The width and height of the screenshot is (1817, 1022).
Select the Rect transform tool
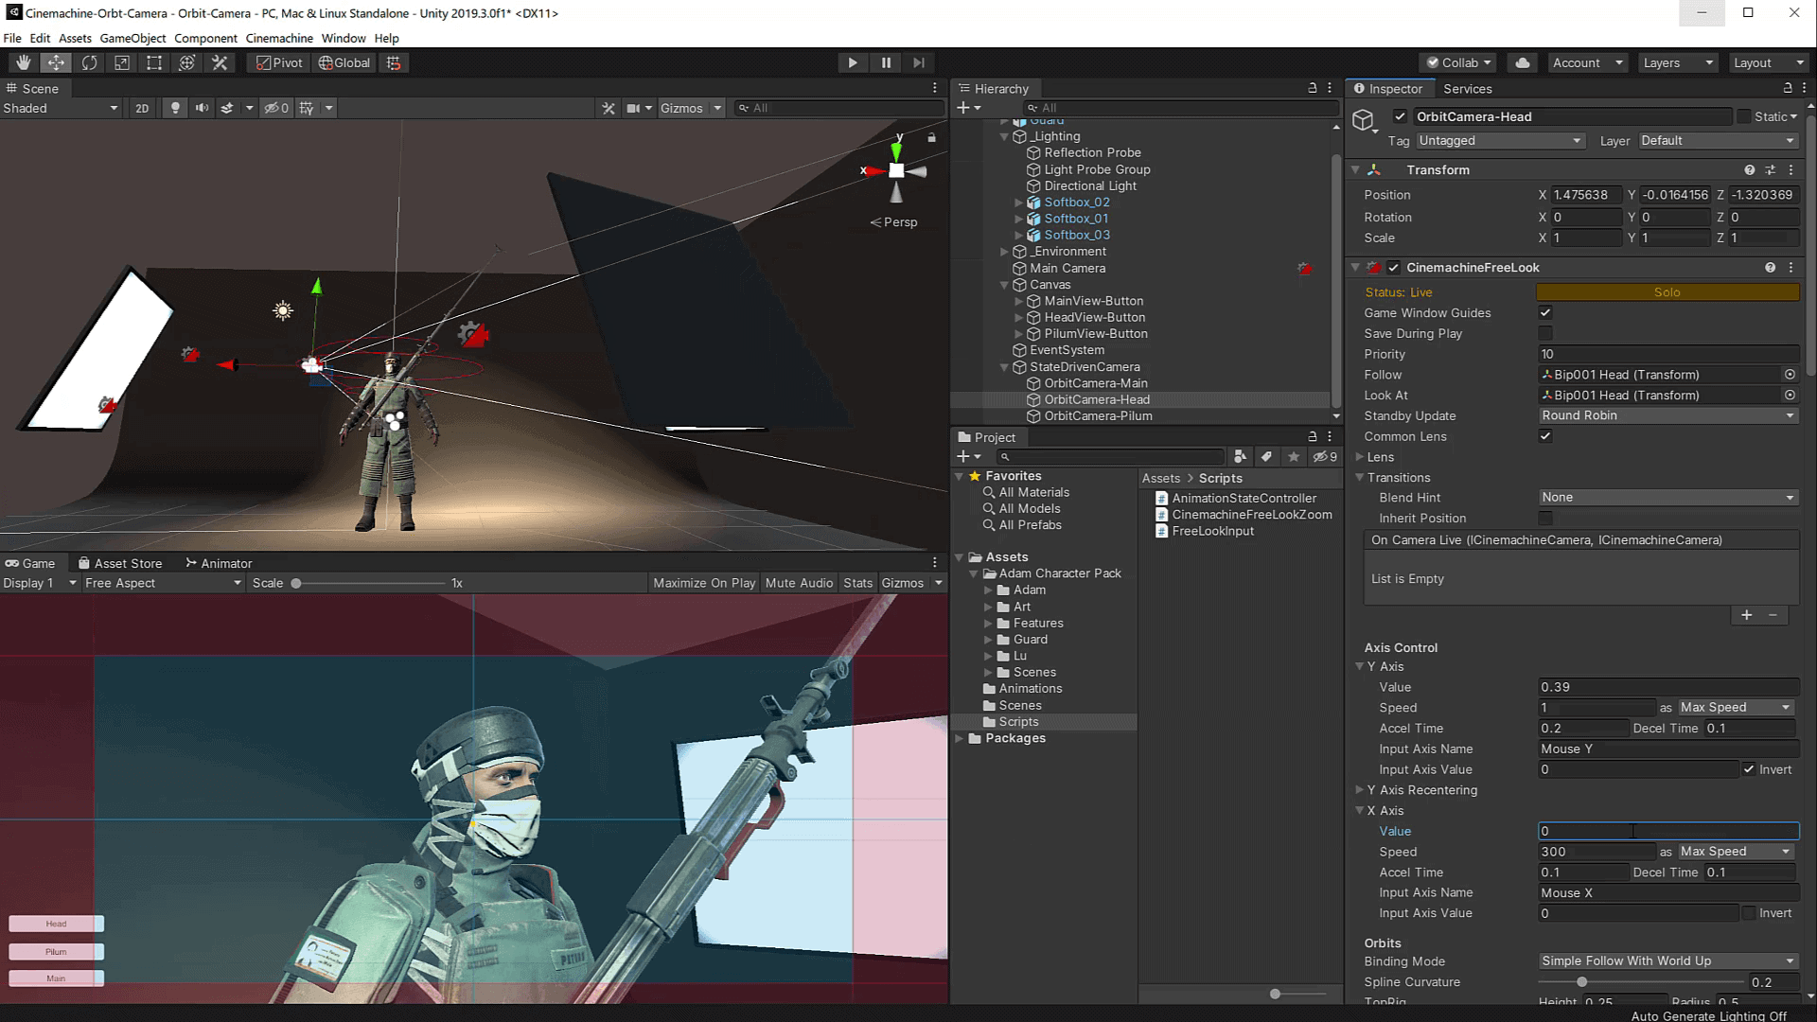[152, 62]
